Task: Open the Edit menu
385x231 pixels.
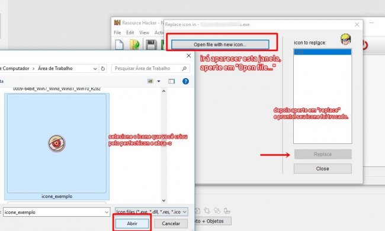Action: [x=130, y=33]
